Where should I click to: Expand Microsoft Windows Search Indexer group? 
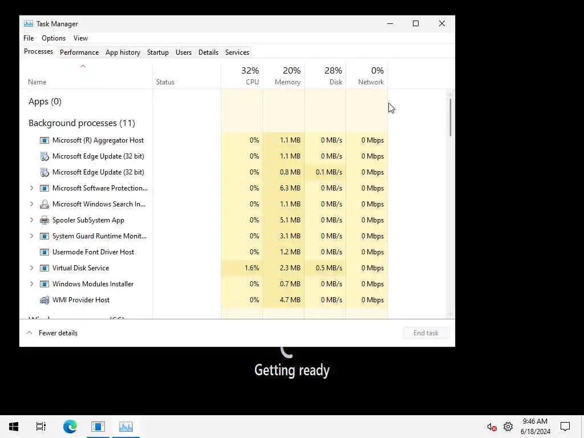pyautogui.click(x=32, y=204)
